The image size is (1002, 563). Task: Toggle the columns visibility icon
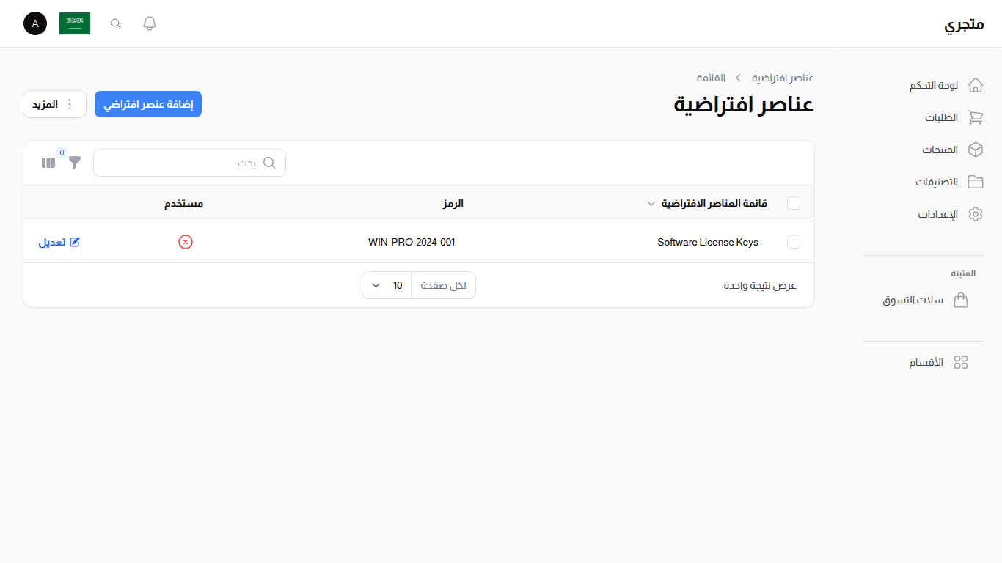pos(48,163)
